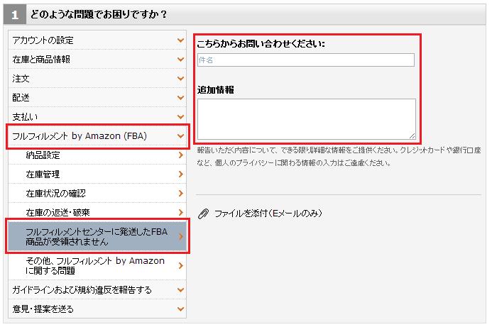Viewport: 492px width, 327px height.
Task: Expand ガイドラインおよび規約違反を報告する category
Action: pos(97,290)
